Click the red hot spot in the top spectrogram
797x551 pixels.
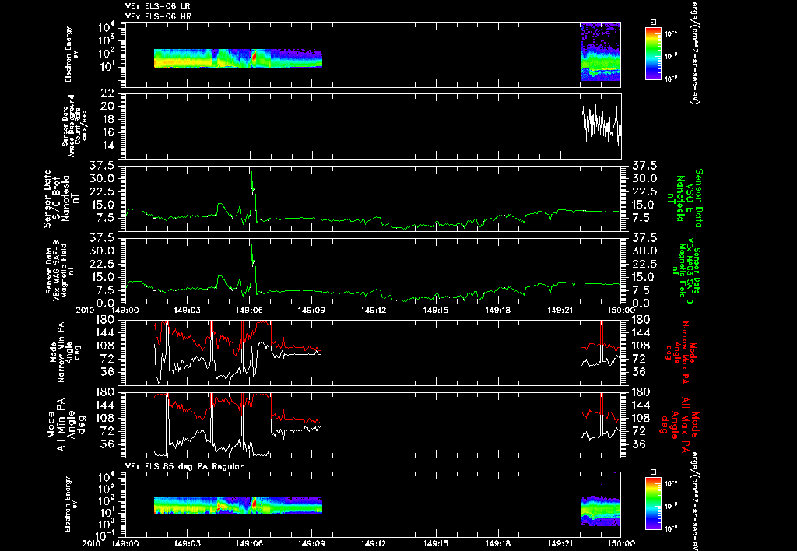tap(254, 57)
